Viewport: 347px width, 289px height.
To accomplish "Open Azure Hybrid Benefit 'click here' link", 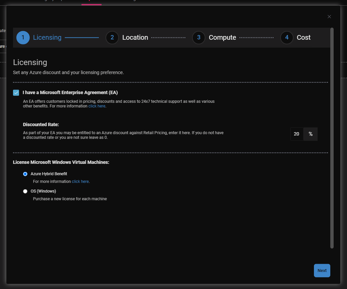I will [80, 182].
